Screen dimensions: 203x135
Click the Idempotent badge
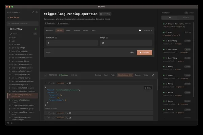pos(63,23)
